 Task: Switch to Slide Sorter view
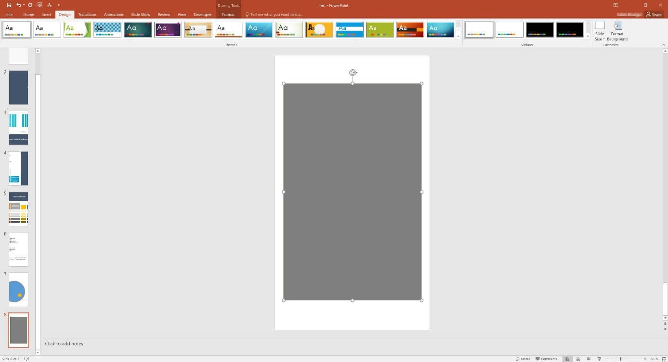coord(578,359)
